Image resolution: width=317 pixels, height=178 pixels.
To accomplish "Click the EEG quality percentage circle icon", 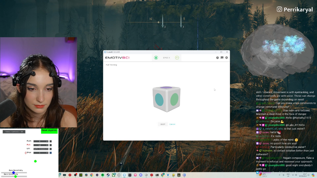I will 177,58.
